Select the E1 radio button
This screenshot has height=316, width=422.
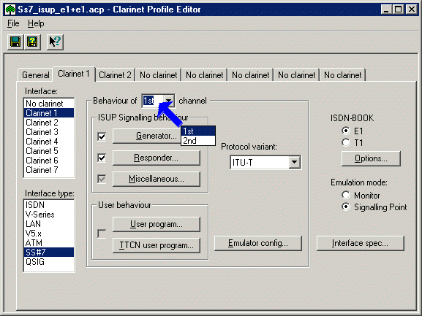pos(346,131)
